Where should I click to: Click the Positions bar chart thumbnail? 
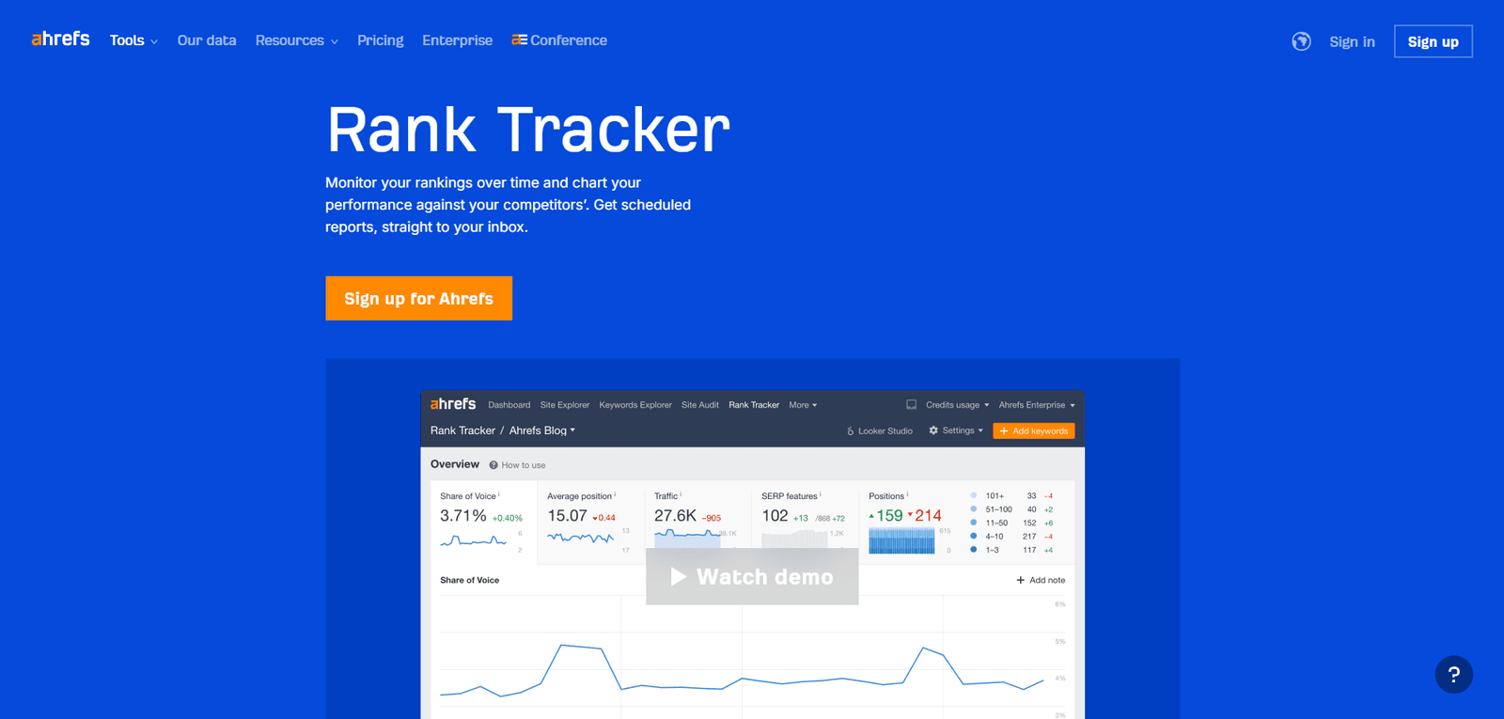pos(901,540)
